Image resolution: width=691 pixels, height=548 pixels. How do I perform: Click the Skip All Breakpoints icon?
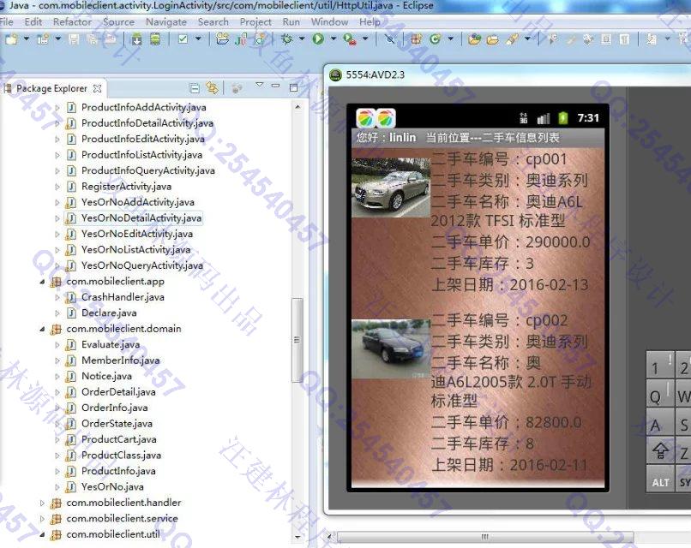coord(389,39)
